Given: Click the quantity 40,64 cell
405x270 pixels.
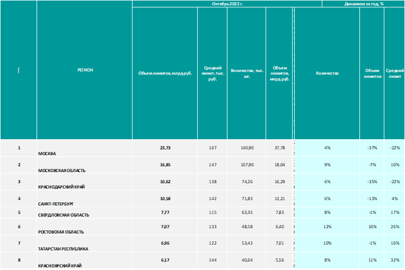Looking at the screenshot, I should coord(246,260).
